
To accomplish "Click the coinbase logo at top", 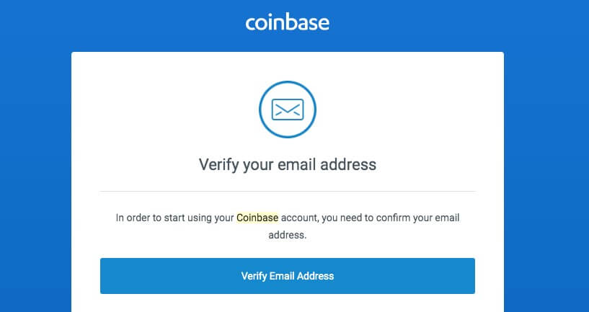I will (288, 22).
